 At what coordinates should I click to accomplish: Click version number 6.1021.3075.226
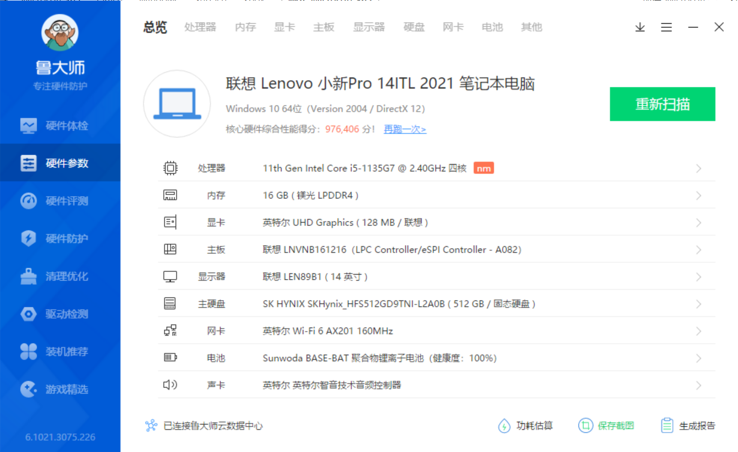pos(60,437)
